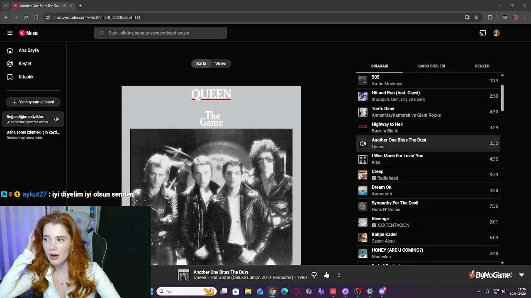
Task: Open side panel icon in browser toolbar
Action: click(36, 17)
